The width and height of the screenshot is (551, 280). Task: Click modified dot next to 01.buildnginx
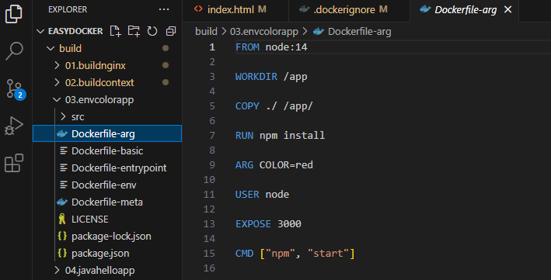click(166, 65)
